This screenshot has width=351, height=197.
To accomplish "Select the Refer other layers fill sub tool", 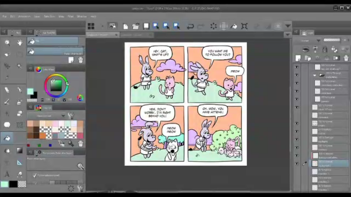I will click(55, 52).
